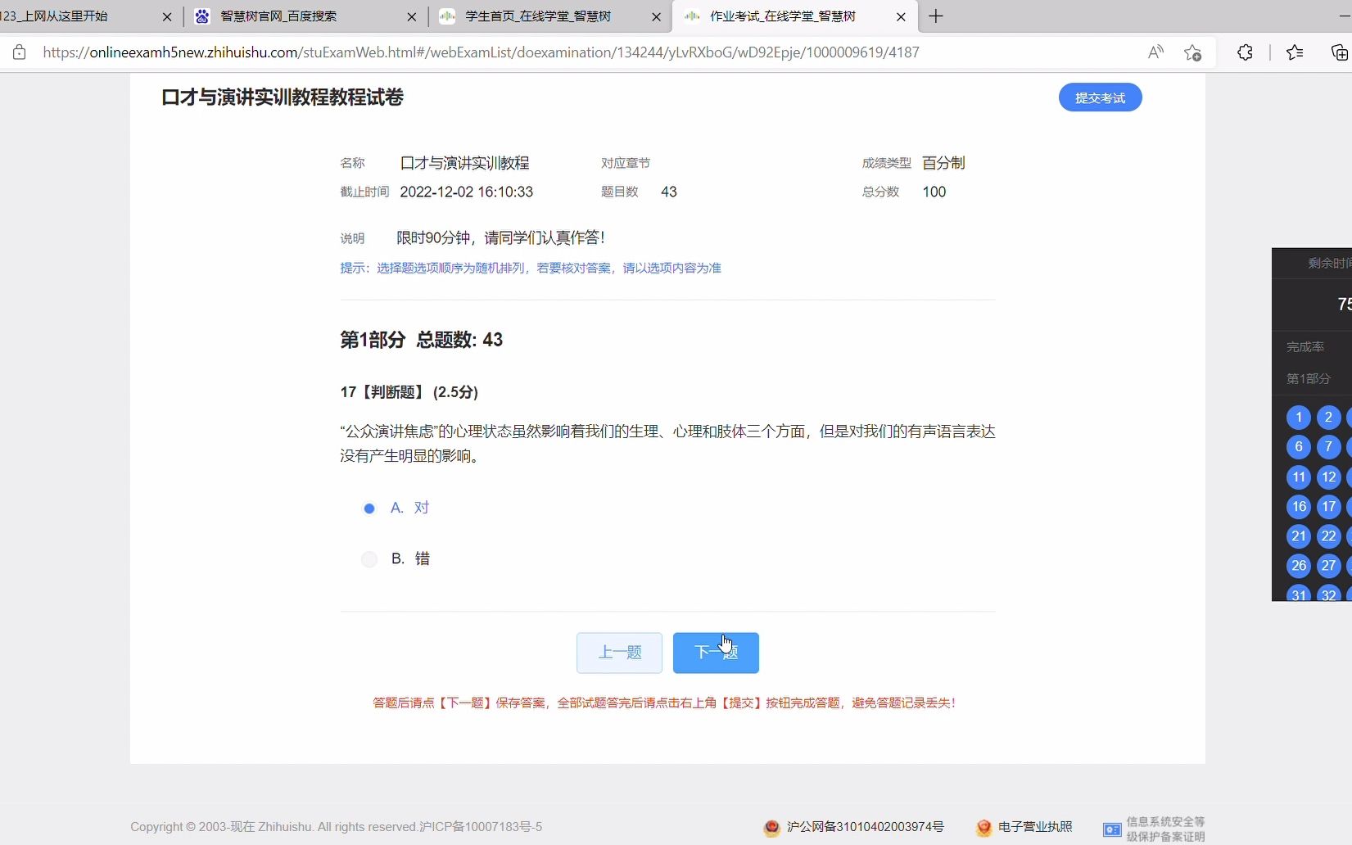Click the hint text about random option order

(x=531, y=269)
